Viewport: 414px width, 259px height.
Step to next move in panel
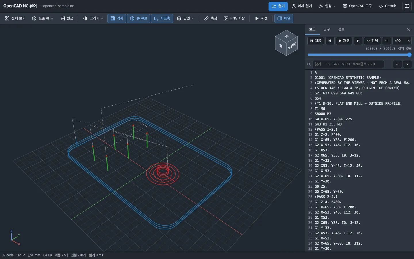tap(358, 41)
